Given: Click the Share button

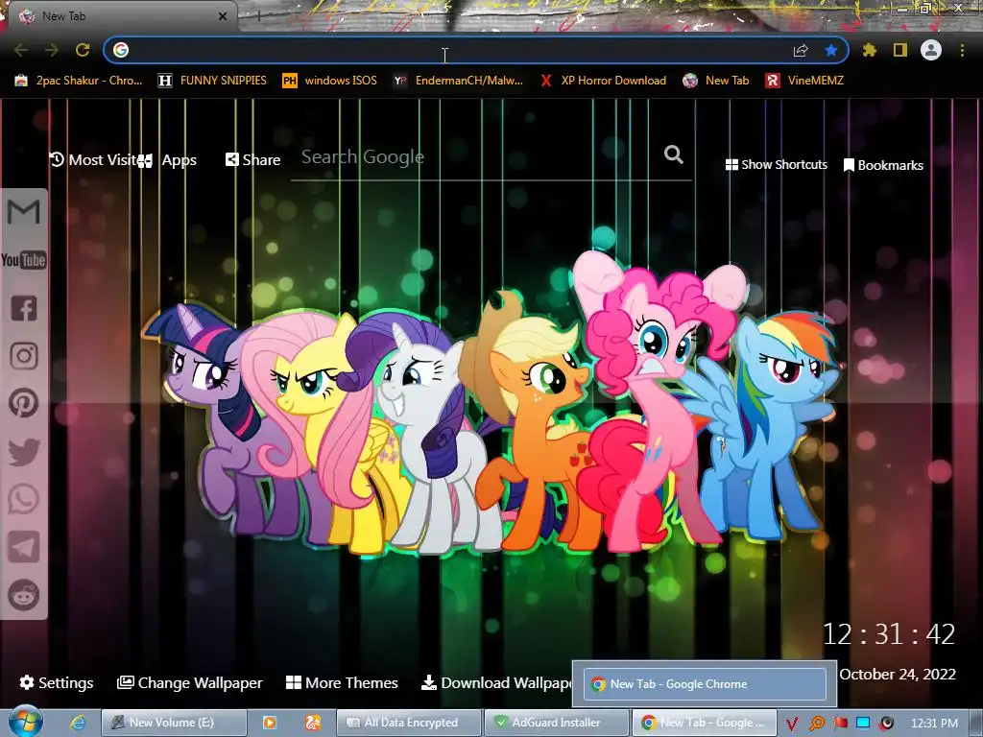Looking at the screenshot, I should point(252,160).
